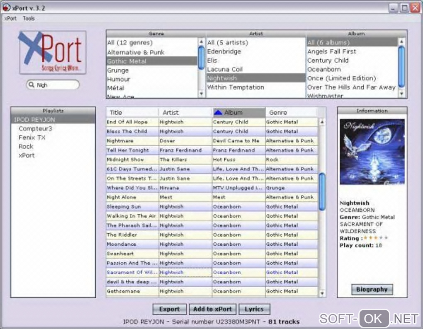The width and height of the screenshot is (423, 329).
Task: Click blue sort triangle in Album header
Action: coord(218,112)
